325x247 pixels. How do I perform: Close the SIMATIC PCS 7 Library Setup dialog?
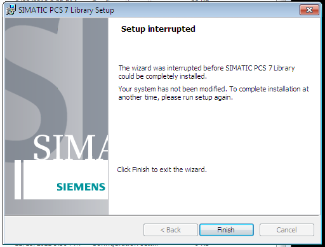309,10
